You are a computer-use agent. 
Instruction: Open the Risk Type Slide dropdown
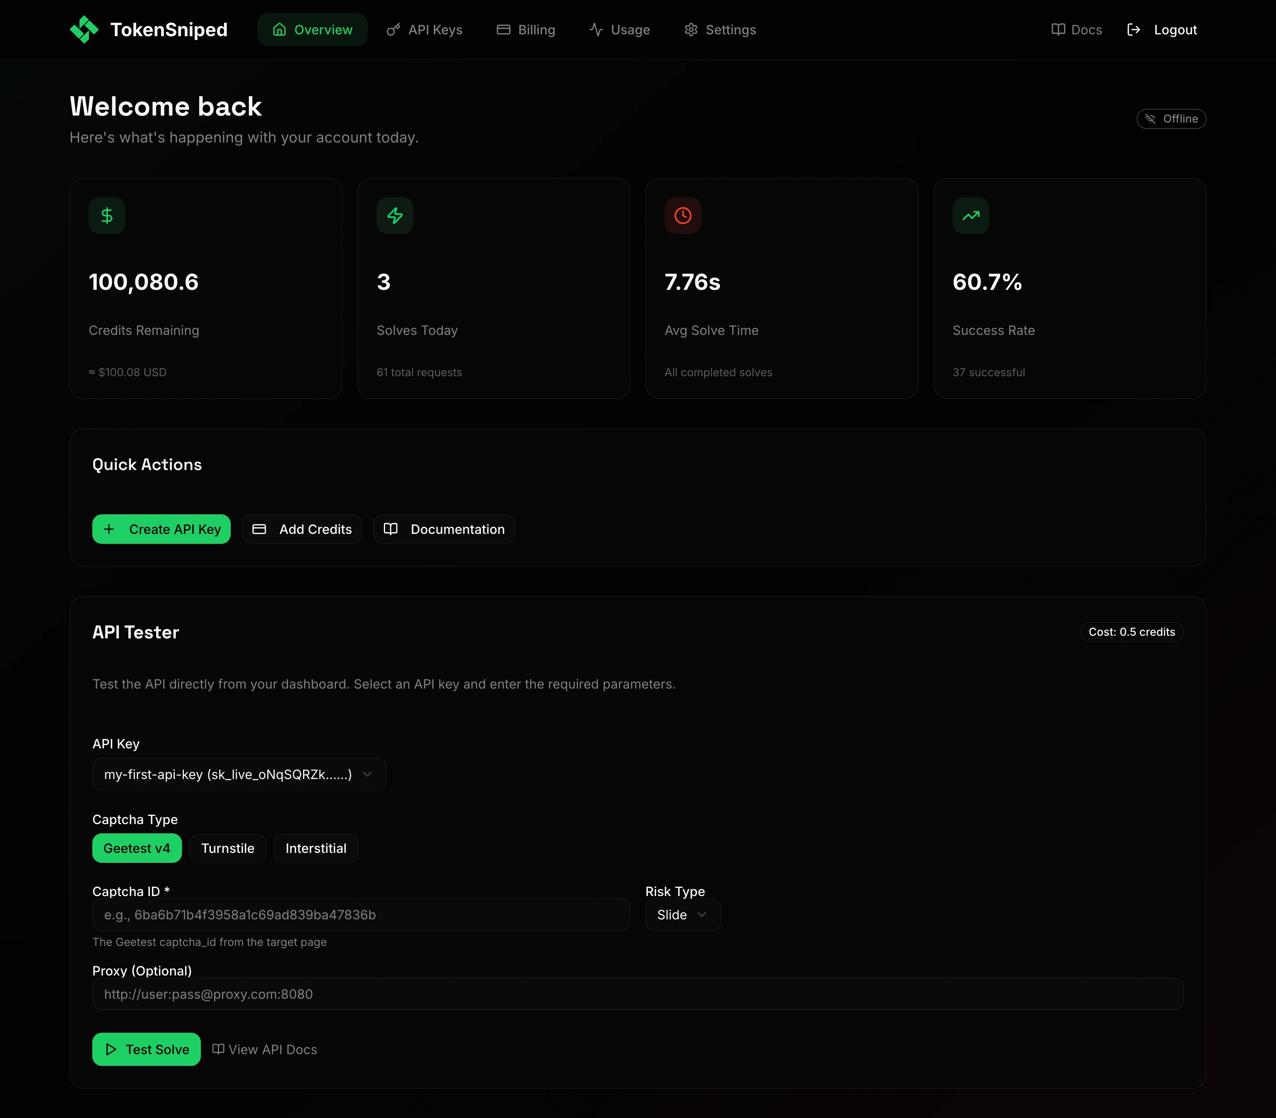[682, 915]
